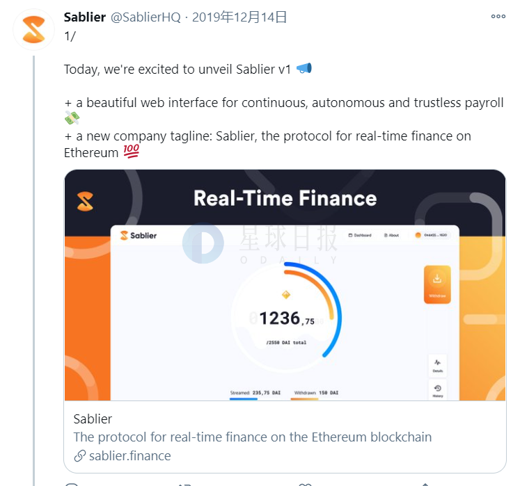Image resolution: width=520 pixels, height=486 pixels.
Task: Click the wallet address avatar in preview
Action: [418, 235]
